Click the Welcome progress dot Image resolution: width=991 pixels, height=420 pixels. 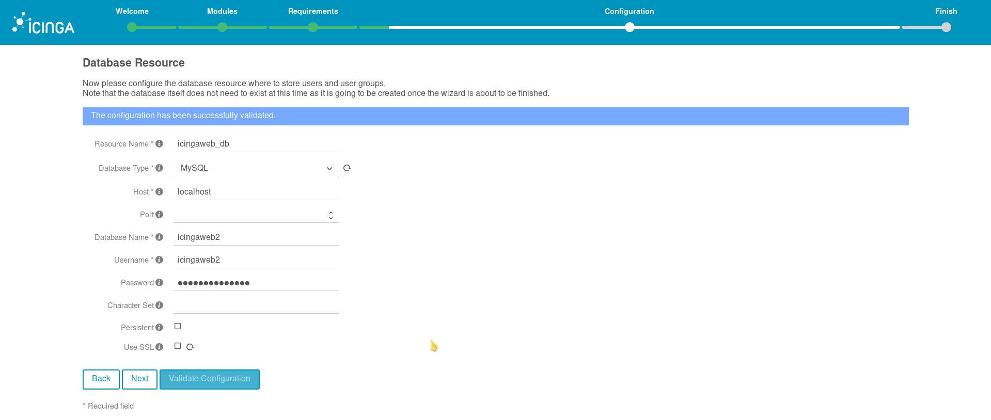point(132,27)
